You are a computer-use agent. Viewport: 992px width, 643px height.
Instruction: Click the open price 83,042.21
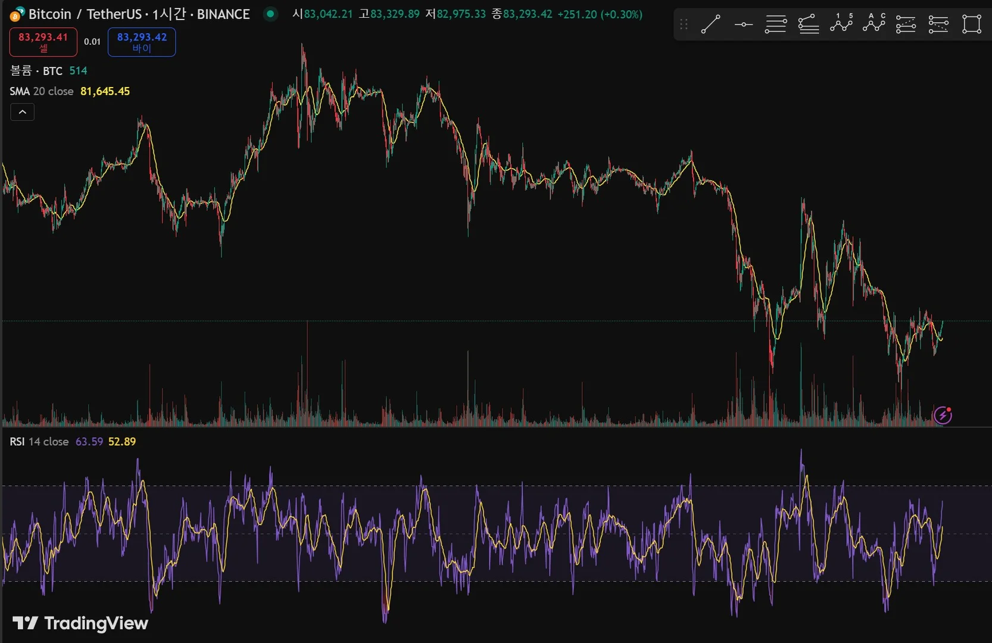coord(328,14)
